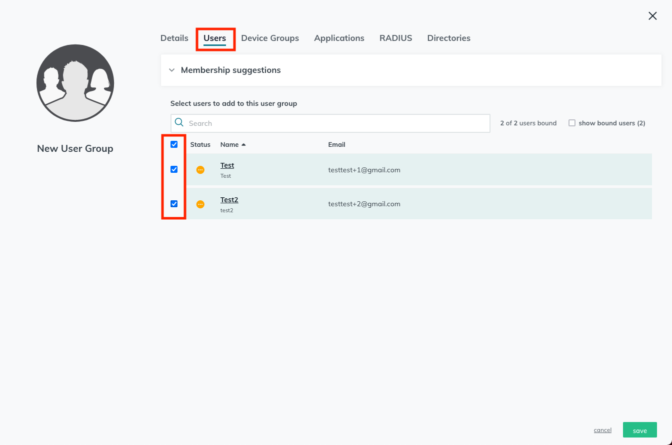This screenshot has width=672, height=445.
Task: Switch to the Details tab
Action: 174,38
